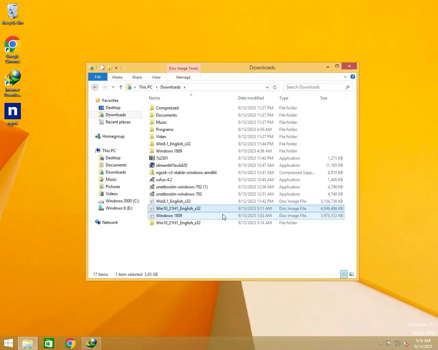
Task: Click the muted volume tray icon
Action: 406,344
